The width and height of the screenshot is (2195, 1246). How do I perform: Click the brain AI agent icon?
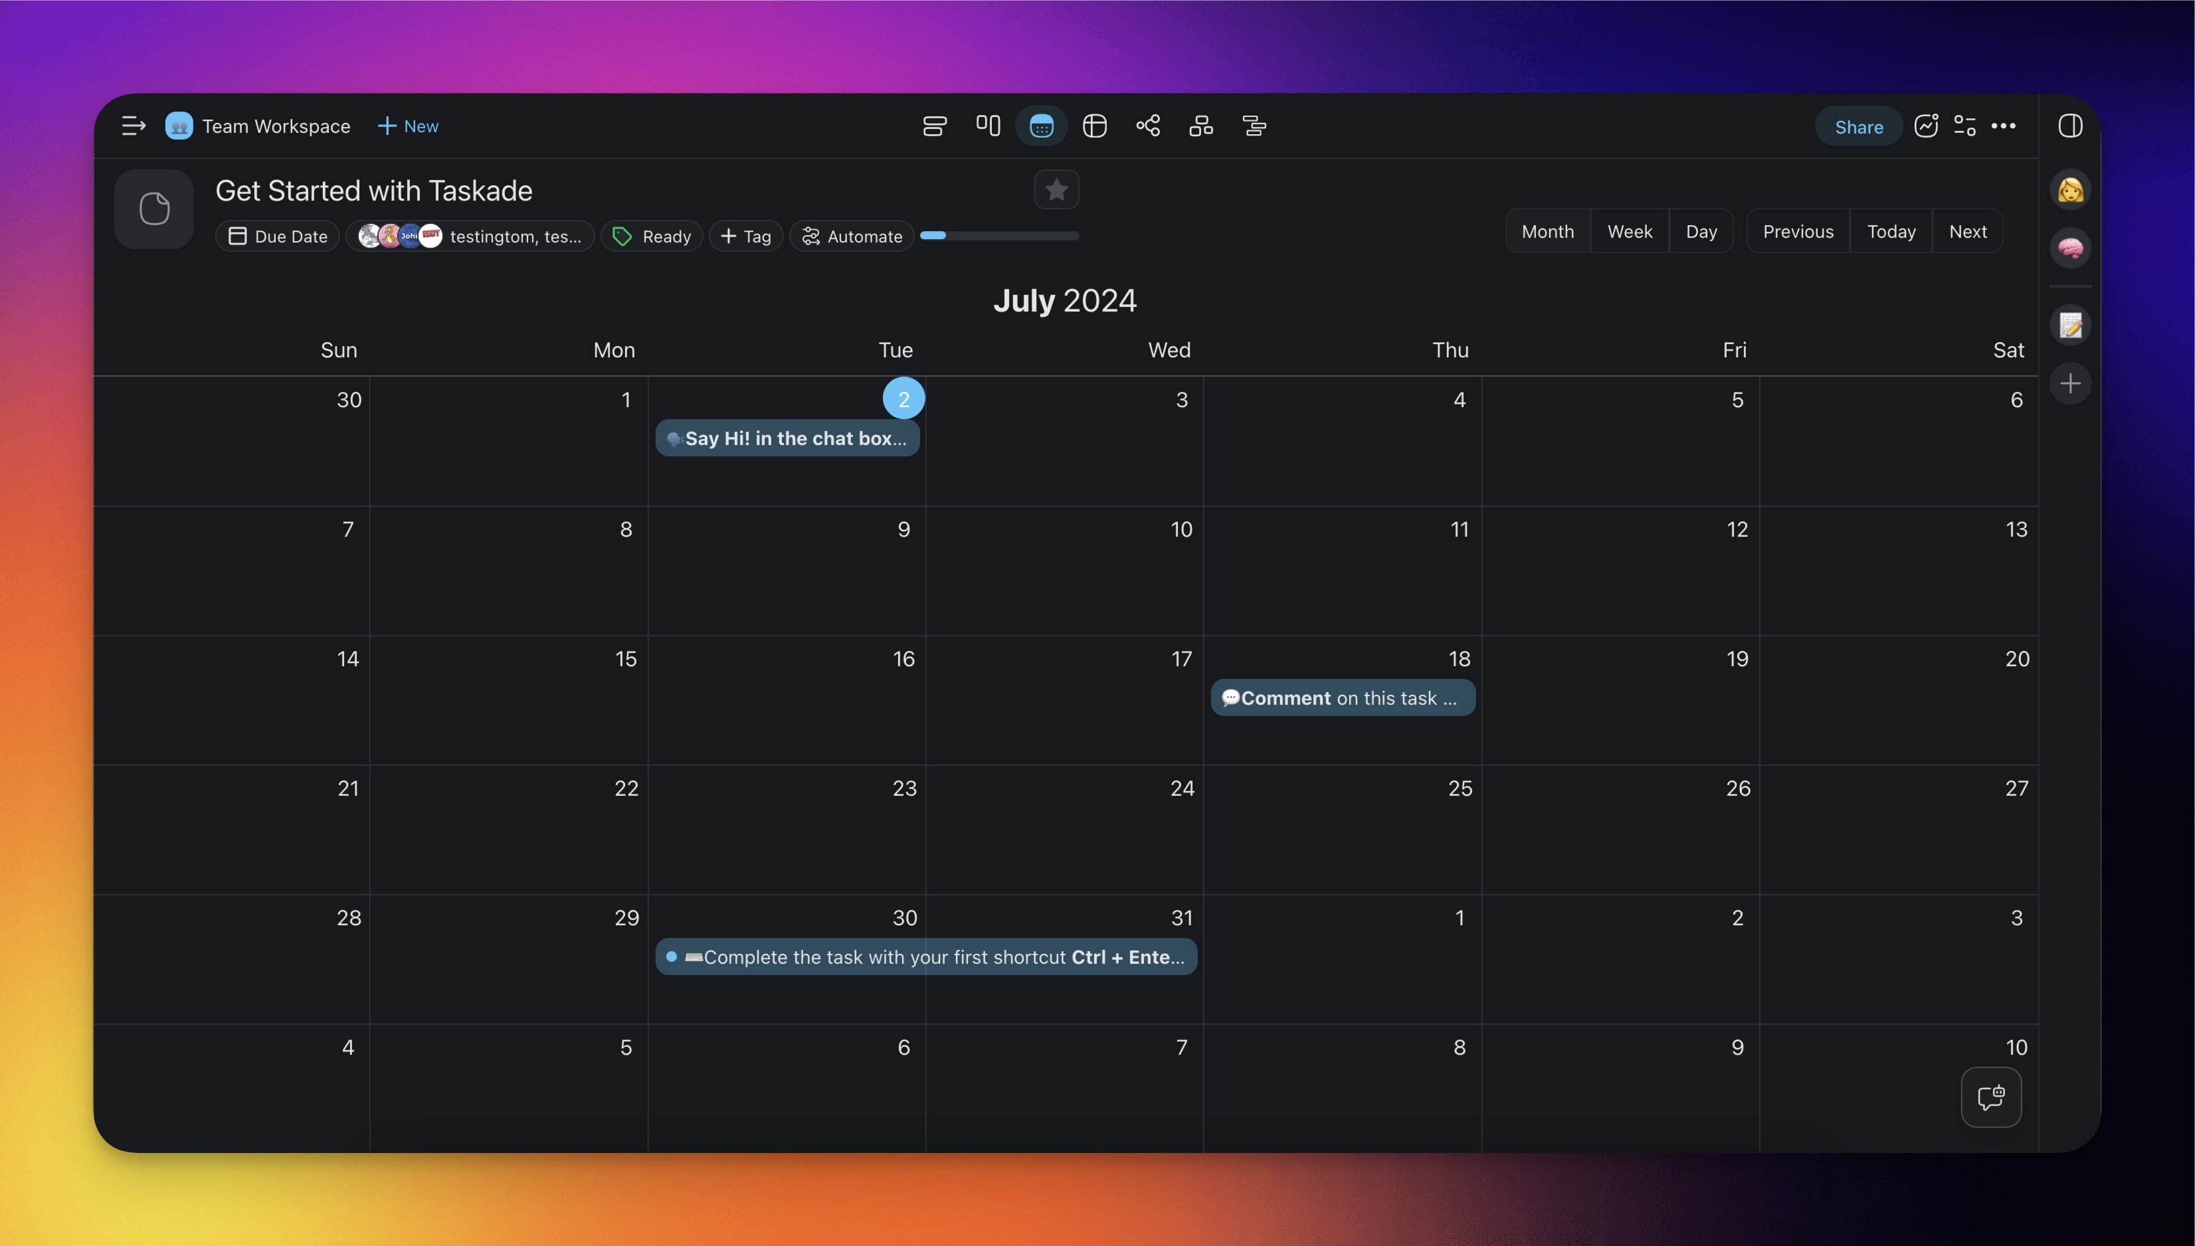[2069, 248]
